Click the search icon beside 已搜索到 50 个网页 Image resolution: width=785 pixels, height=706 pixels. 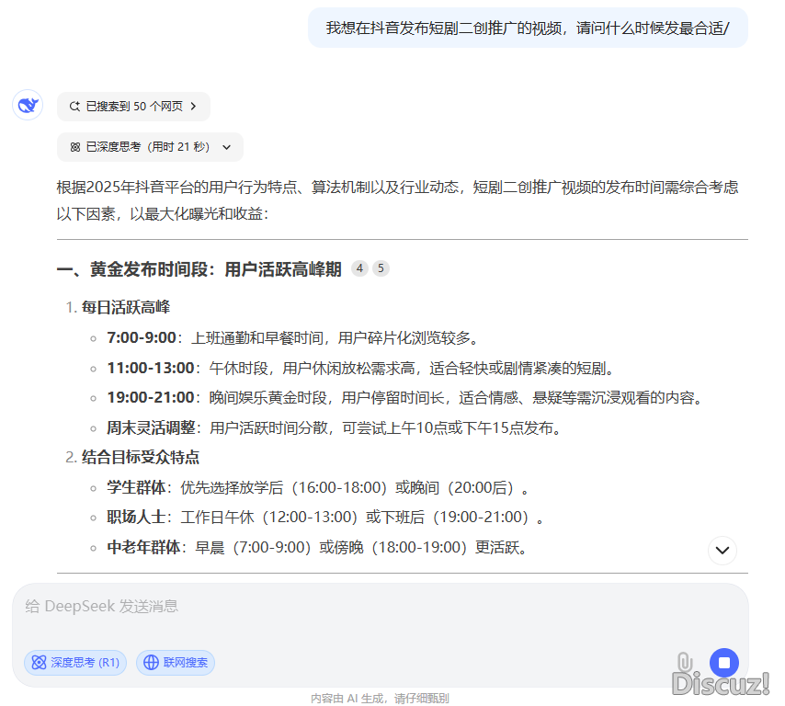click(x=74, y=107)
